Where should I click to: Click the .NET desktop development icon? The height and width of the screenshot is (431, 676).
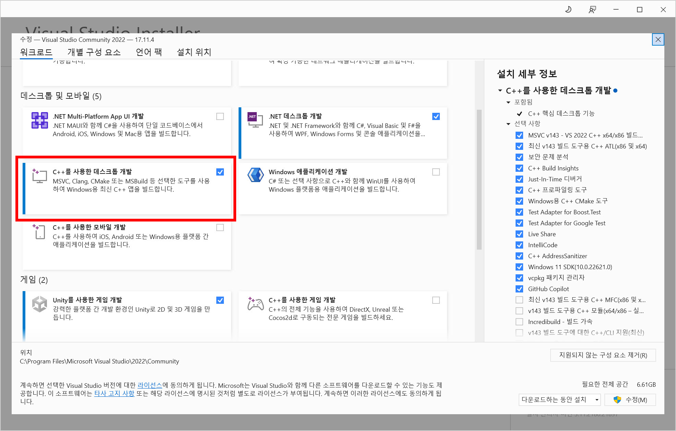(x=255, y=120)
